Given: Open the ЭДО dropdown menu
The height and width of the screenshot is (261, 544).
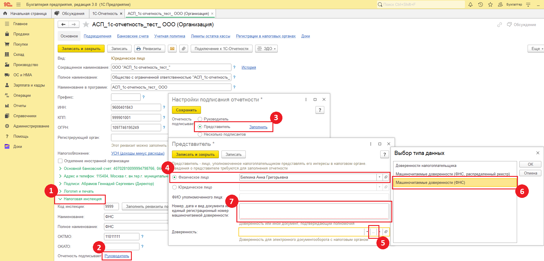Looking at the screenshot, I should [x=266, y=49].
